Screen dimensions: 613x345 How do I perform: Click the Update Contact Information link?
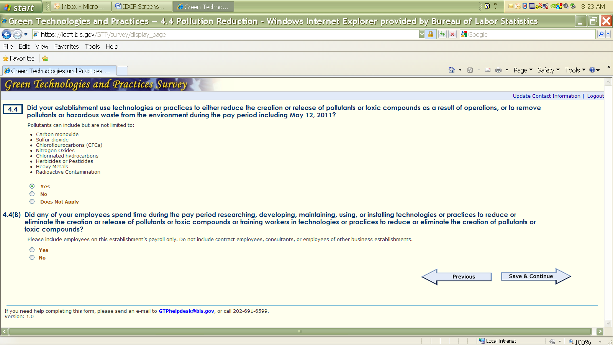(546, 96)
